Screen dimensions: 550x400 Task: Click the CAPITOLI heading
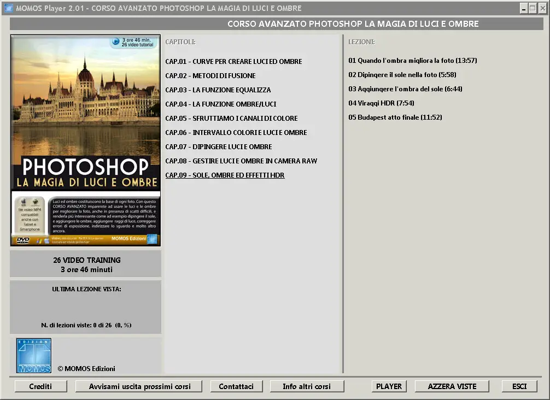[180, 42]
